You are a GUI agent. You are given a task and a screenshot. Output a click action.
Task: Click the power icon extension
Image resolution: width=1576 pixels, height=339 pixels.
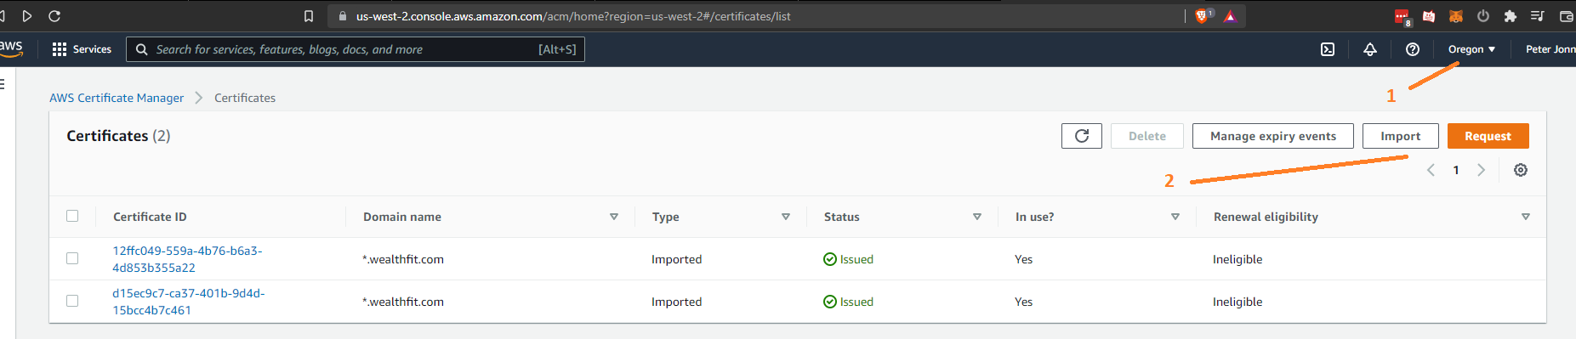[x=1483, y=16]
